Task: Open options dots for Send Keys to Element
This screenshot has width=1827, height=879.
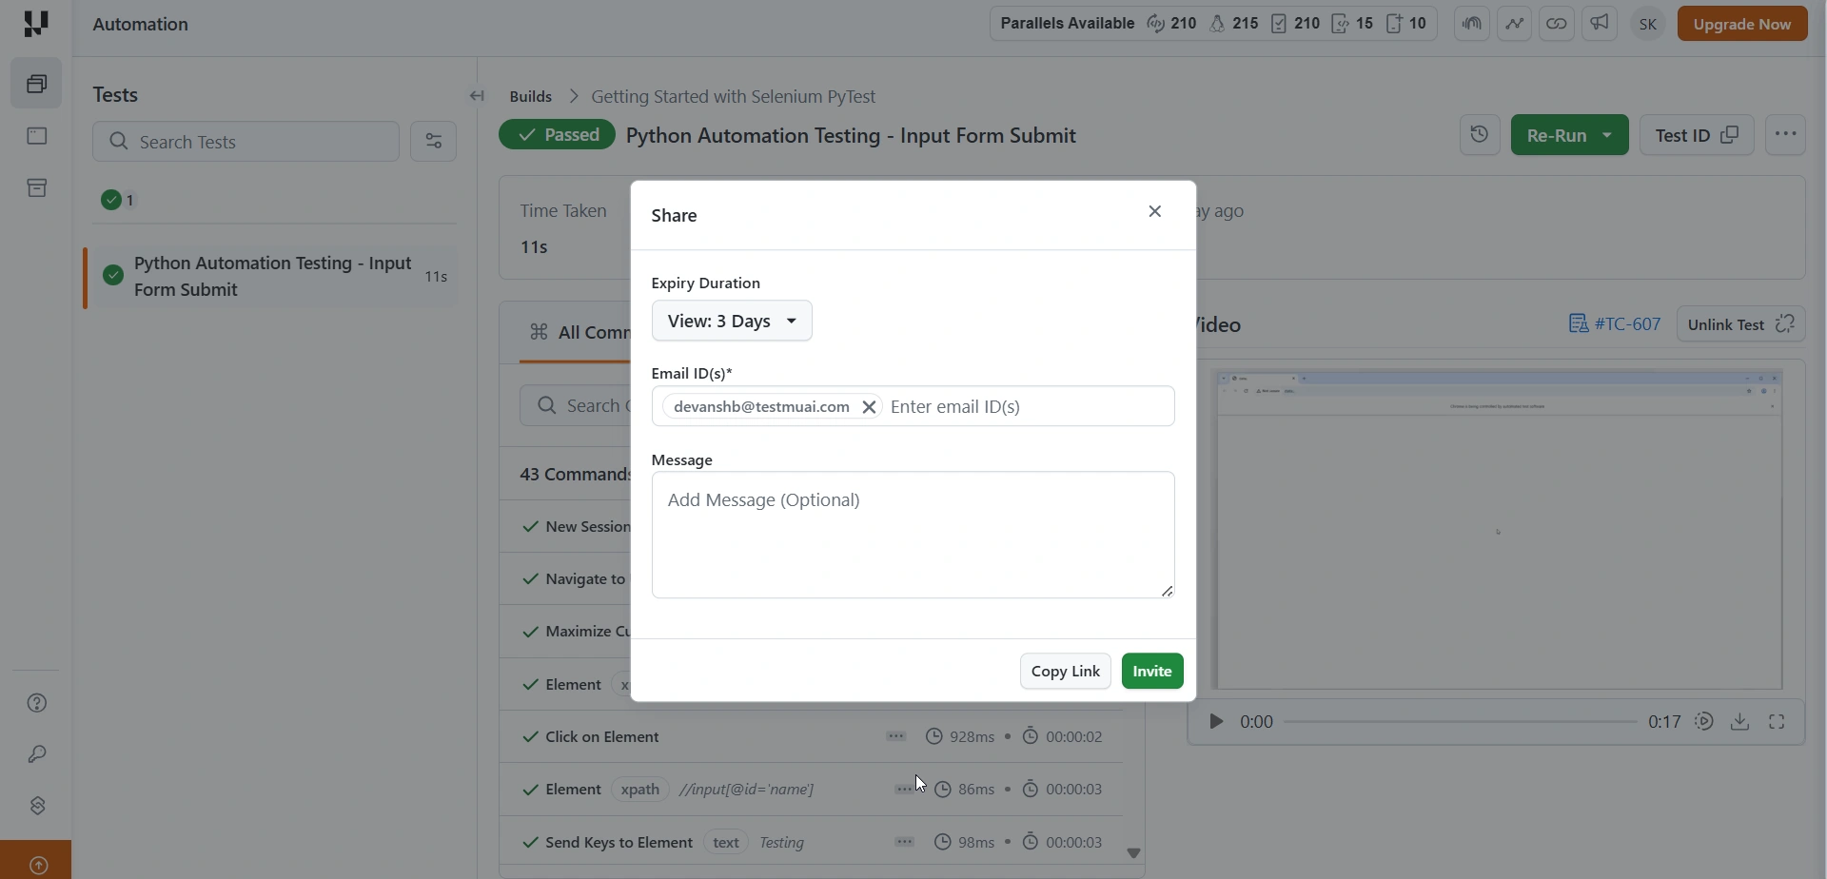Action: [905, 842]
